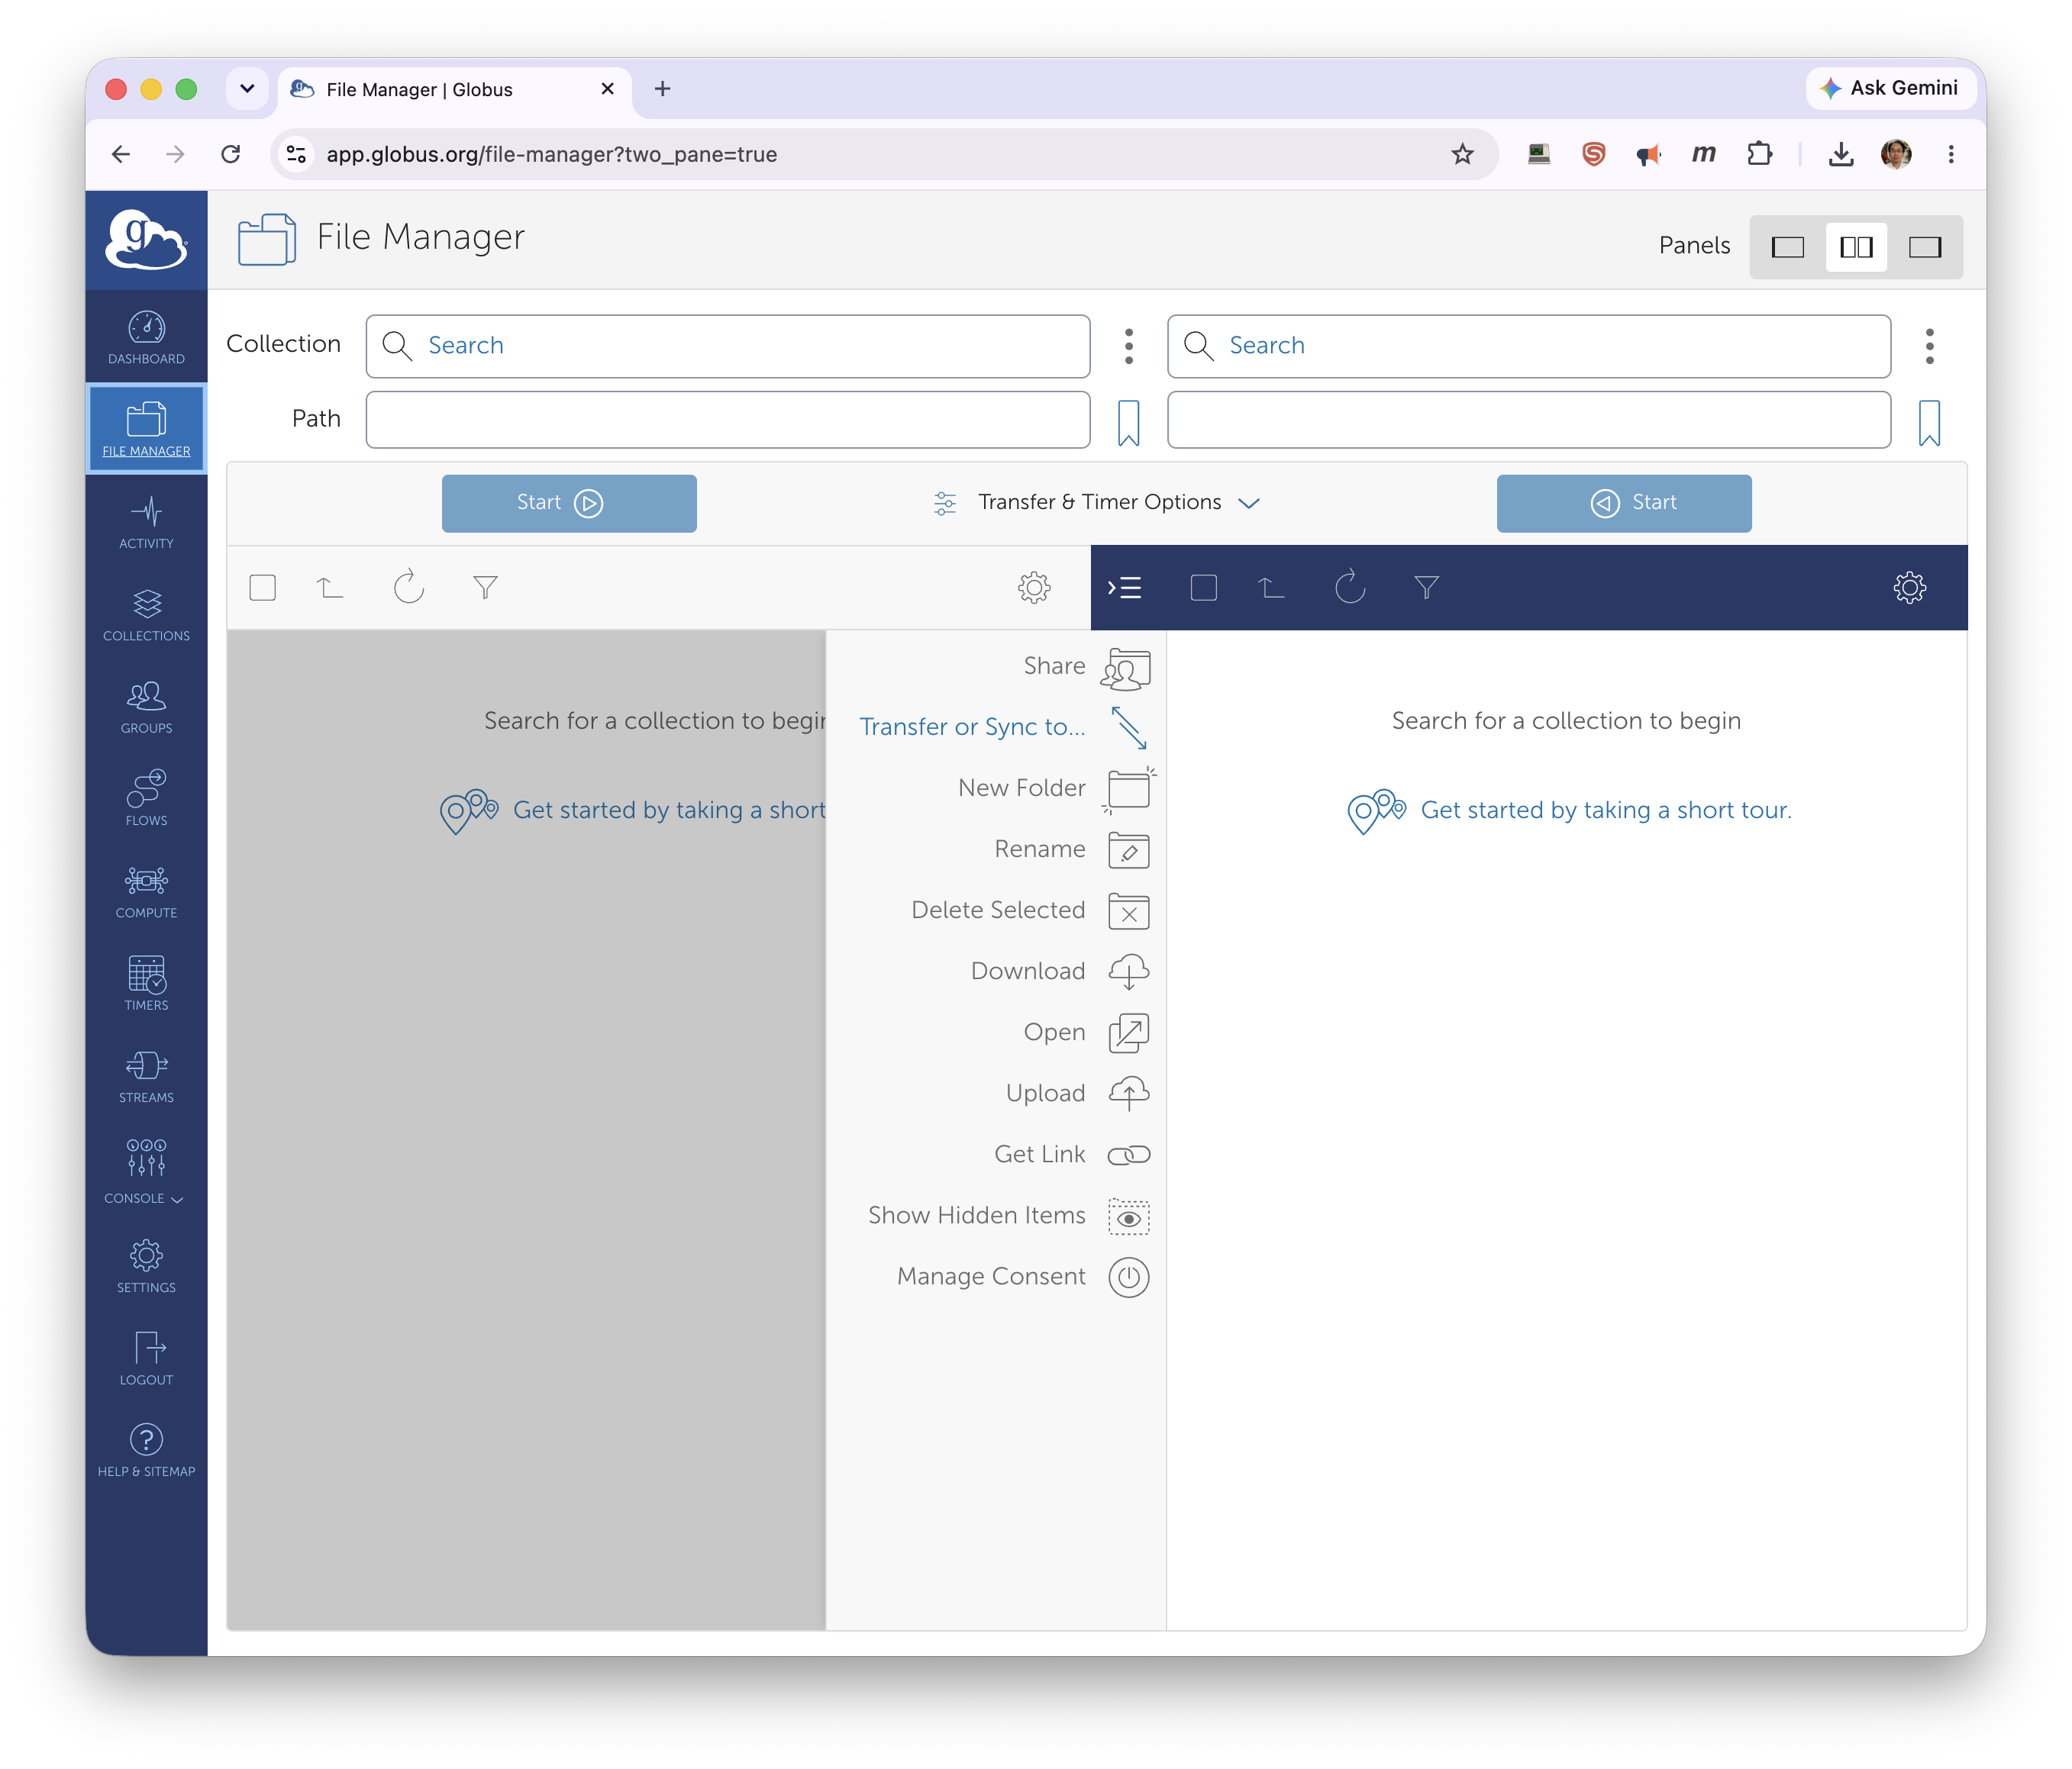Open Compute in the sidebar
Screen dimensions: 2072x1769
(x=146, y=891)
